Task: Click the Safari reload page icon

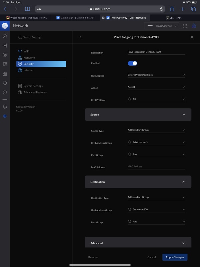Action: [x=162, y=9]
